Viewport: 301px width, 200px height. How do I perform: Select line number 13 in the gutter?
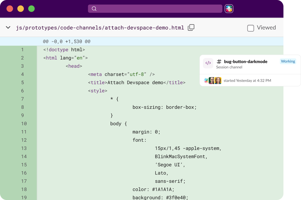[x=24, y=148]
